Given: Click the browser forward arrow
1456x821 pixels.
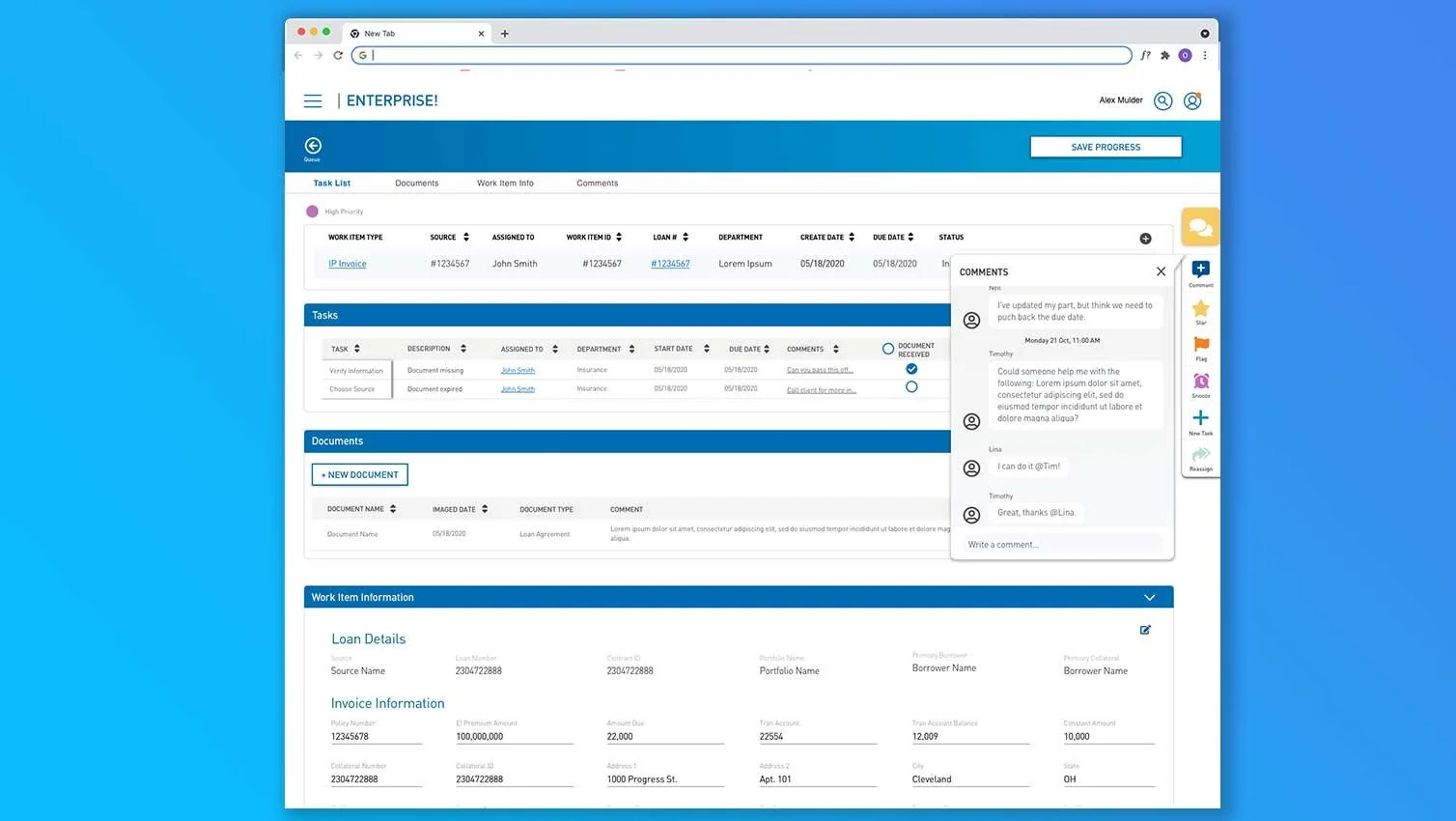Looking at the screenshot, I should tap(318, 55).
